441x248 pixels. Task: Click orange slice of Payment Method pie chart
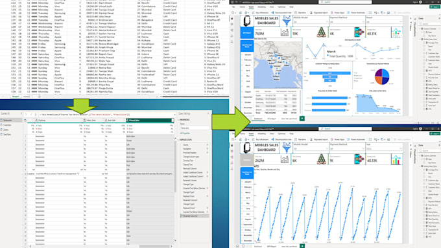tap(379, 80)
